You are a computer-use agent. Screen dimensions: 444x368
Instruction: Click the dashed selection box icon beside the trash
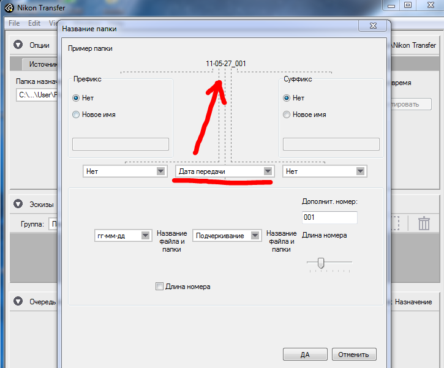395,223
